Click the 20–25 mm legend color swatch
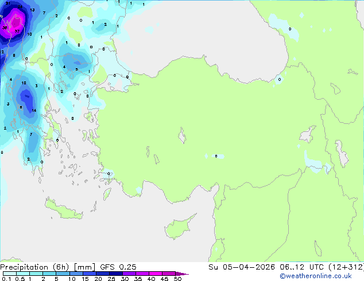The image size is (364, 281). coord(103,274)
